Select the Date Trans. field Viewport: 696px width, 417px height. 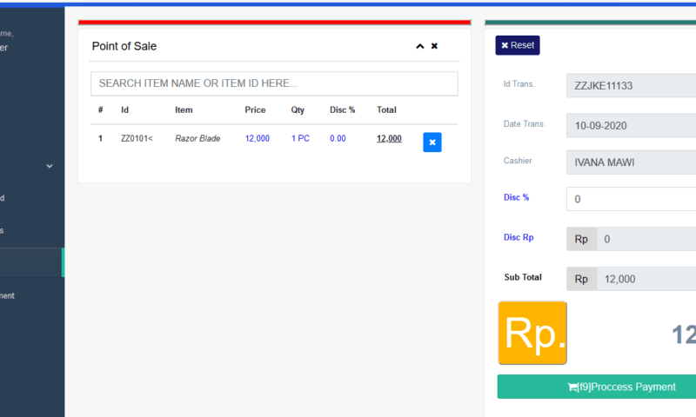[x=631, y=125]
